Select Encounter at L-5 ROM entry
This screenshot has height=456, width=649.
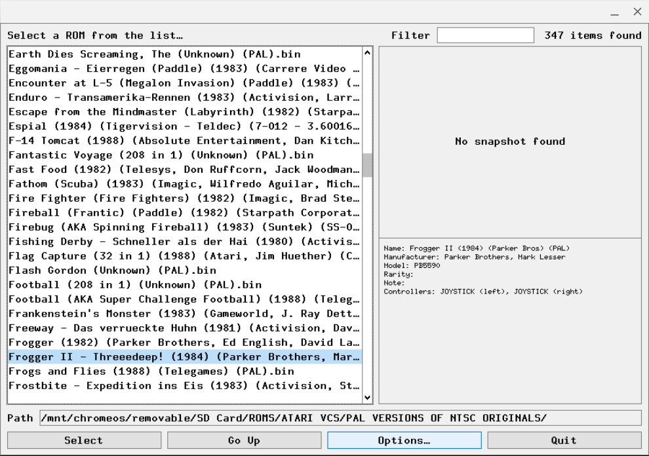tap(185, 83)
